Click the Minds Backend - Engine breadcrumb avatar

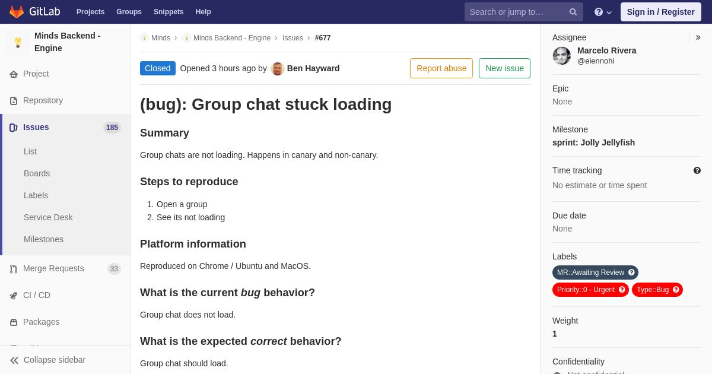[x=186, y=38]
